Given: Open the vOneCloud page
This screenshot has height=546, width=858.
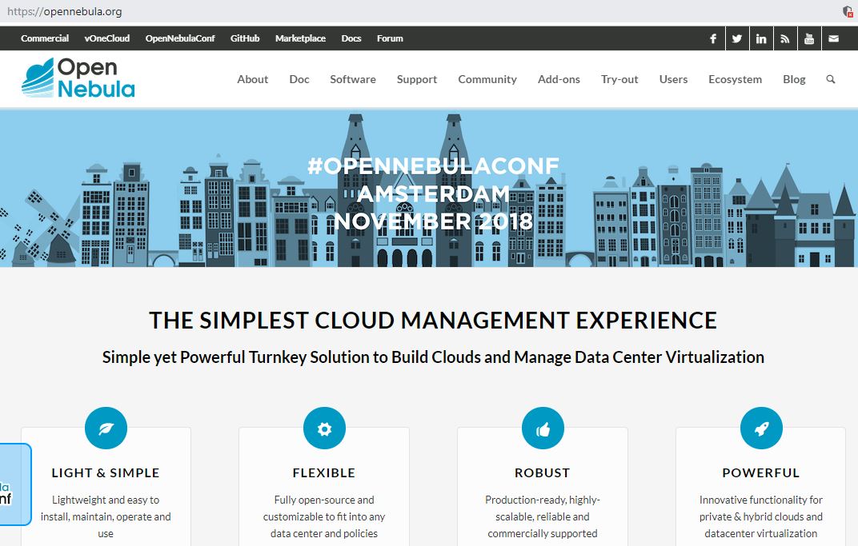Looking at the screenshot, I should pos(106,38).
